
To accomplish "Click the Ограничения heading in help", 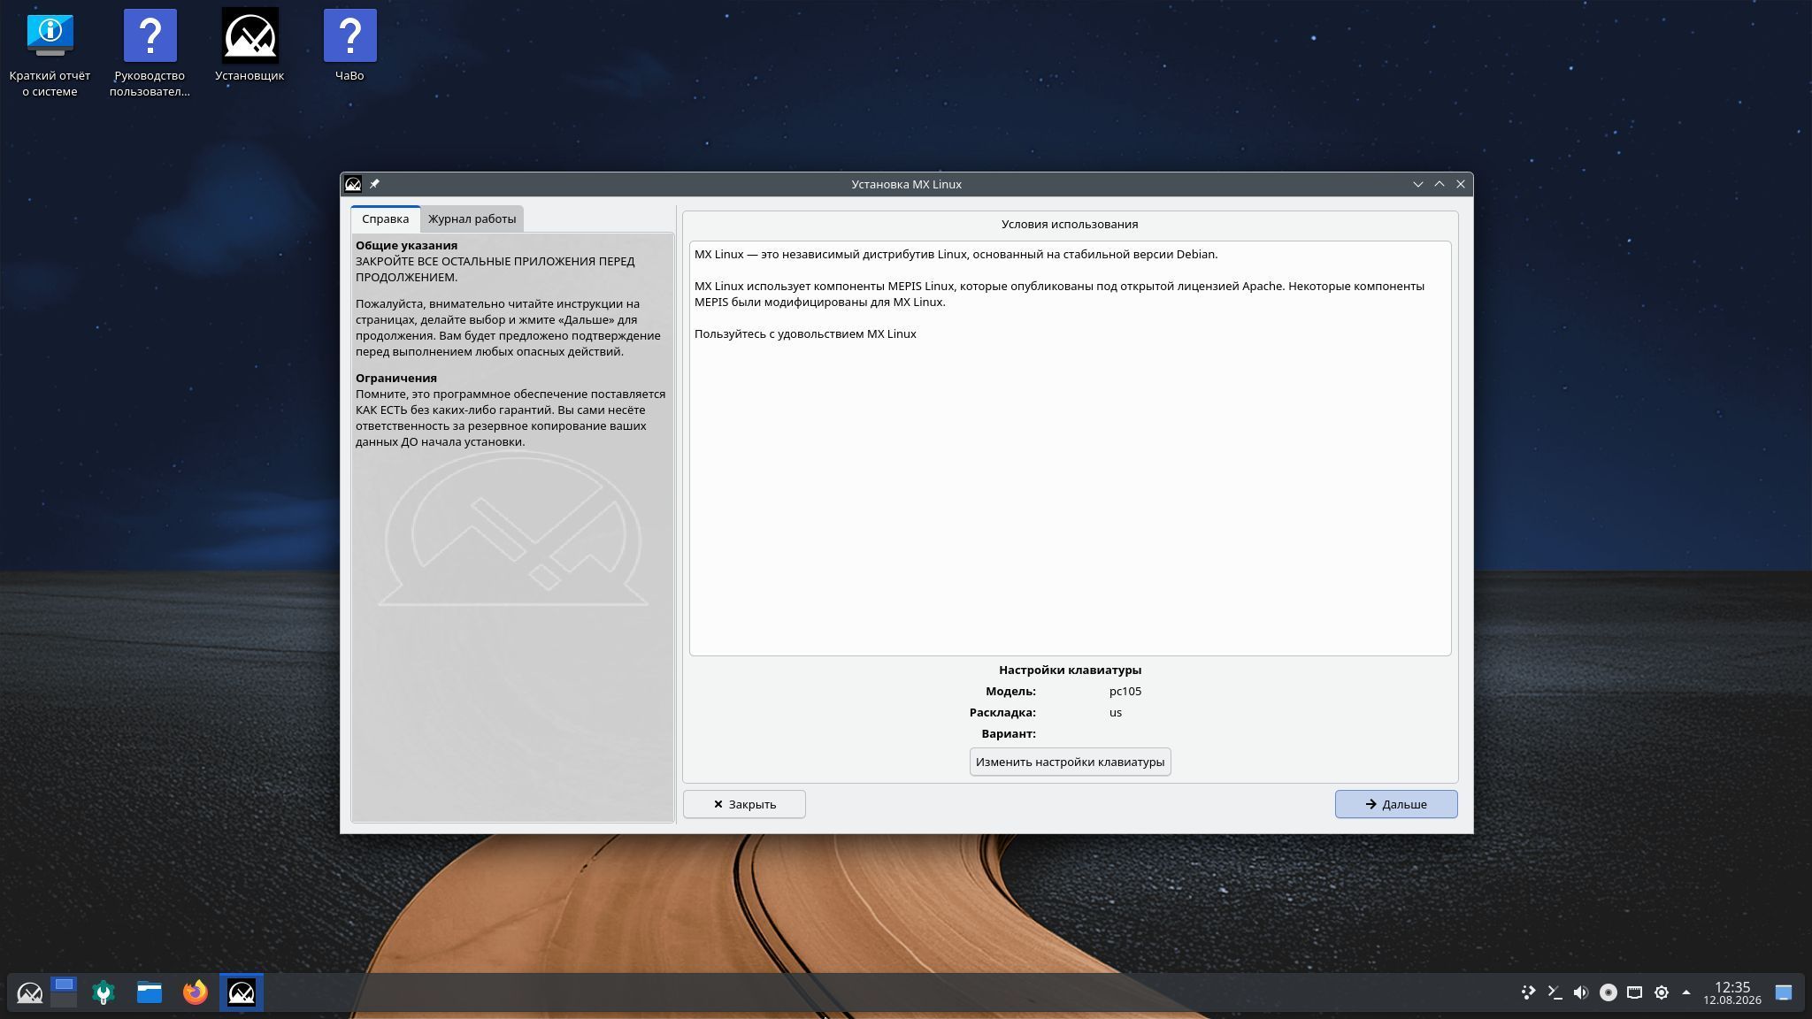I will click(x=396, y=378).
